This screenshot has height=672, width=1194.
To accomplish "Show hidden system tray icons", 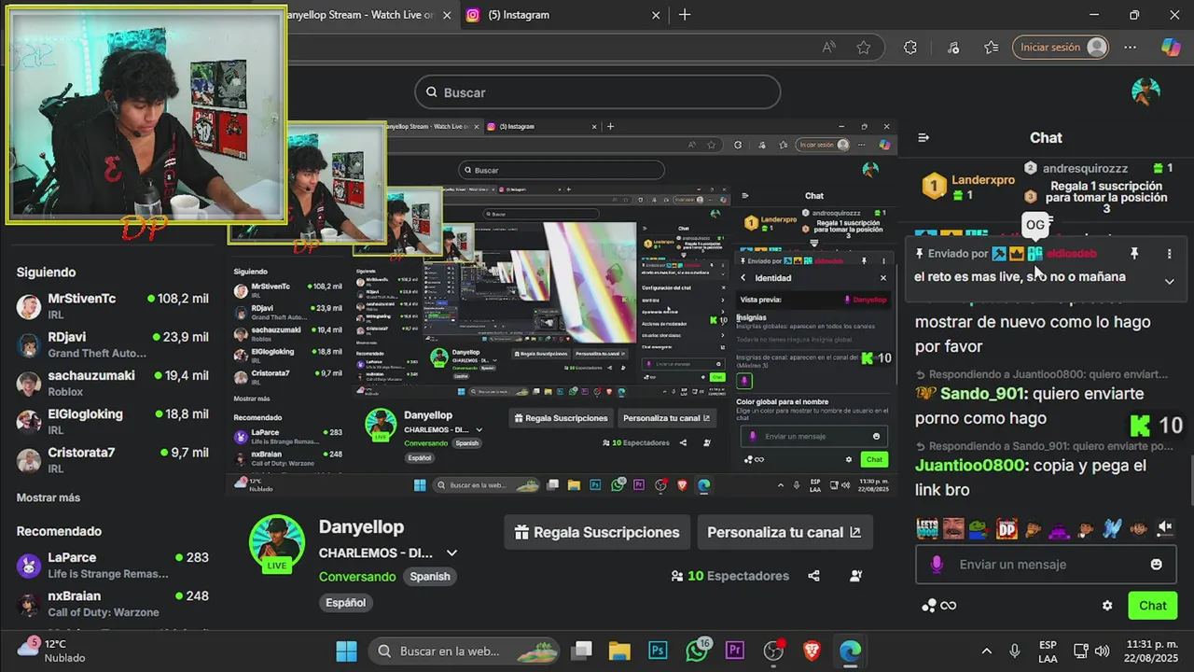I will pos(986,651).
